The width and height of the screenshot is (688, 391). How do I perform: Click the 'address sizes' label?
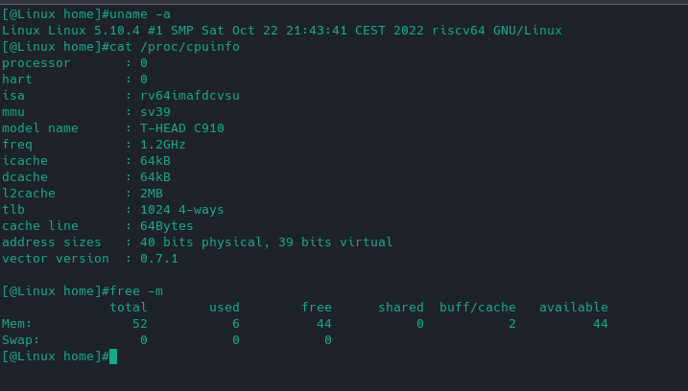tap(52, 241)
